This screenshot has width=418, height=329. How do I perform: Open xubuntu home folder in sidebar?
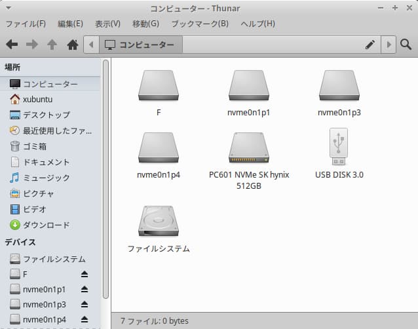click(50, 99)
